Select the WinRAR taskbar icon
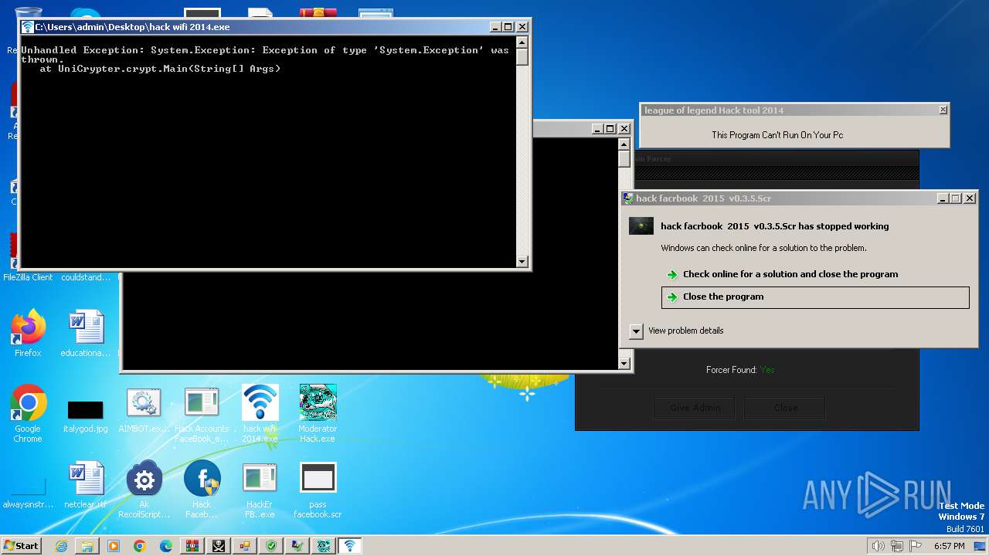The width and height of the screenshot is (989, 556). pyautogui.click(x=192, y=546)
